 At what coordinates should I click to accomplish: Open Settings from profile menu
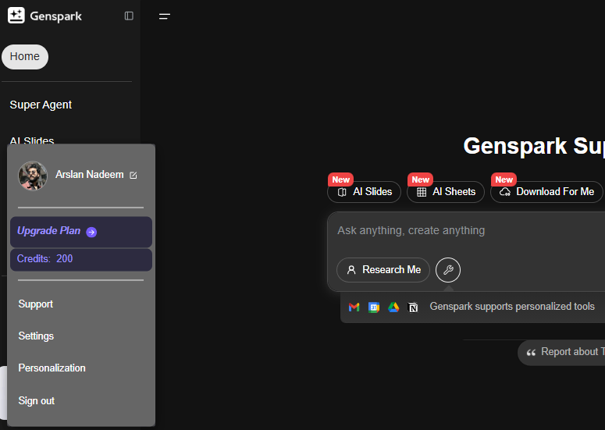(36, 336)
